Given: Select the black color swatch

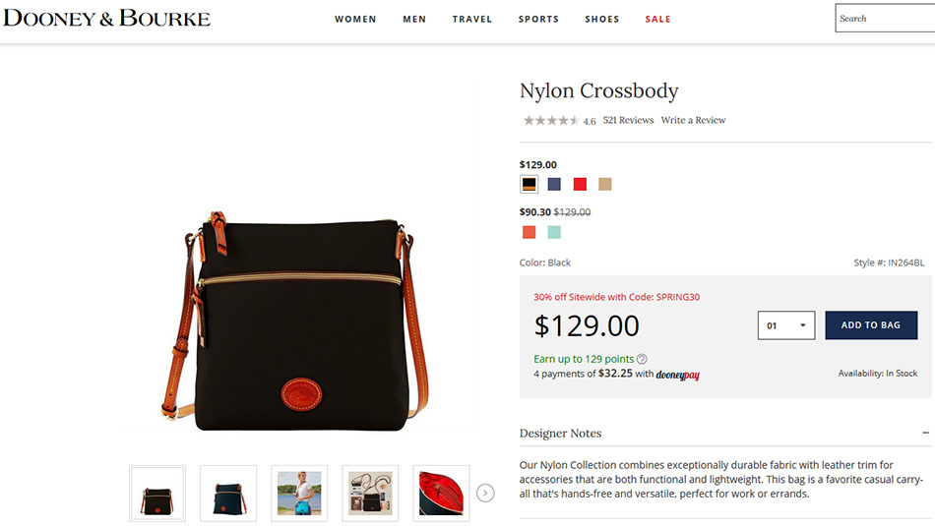Looking at the screenshot, I should coord(529,184).
